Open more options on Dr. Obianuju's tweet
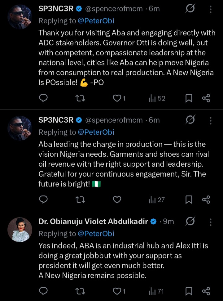The height and width of the screenshot is (301, 223). pyautogui.click(x=211, y=222)
